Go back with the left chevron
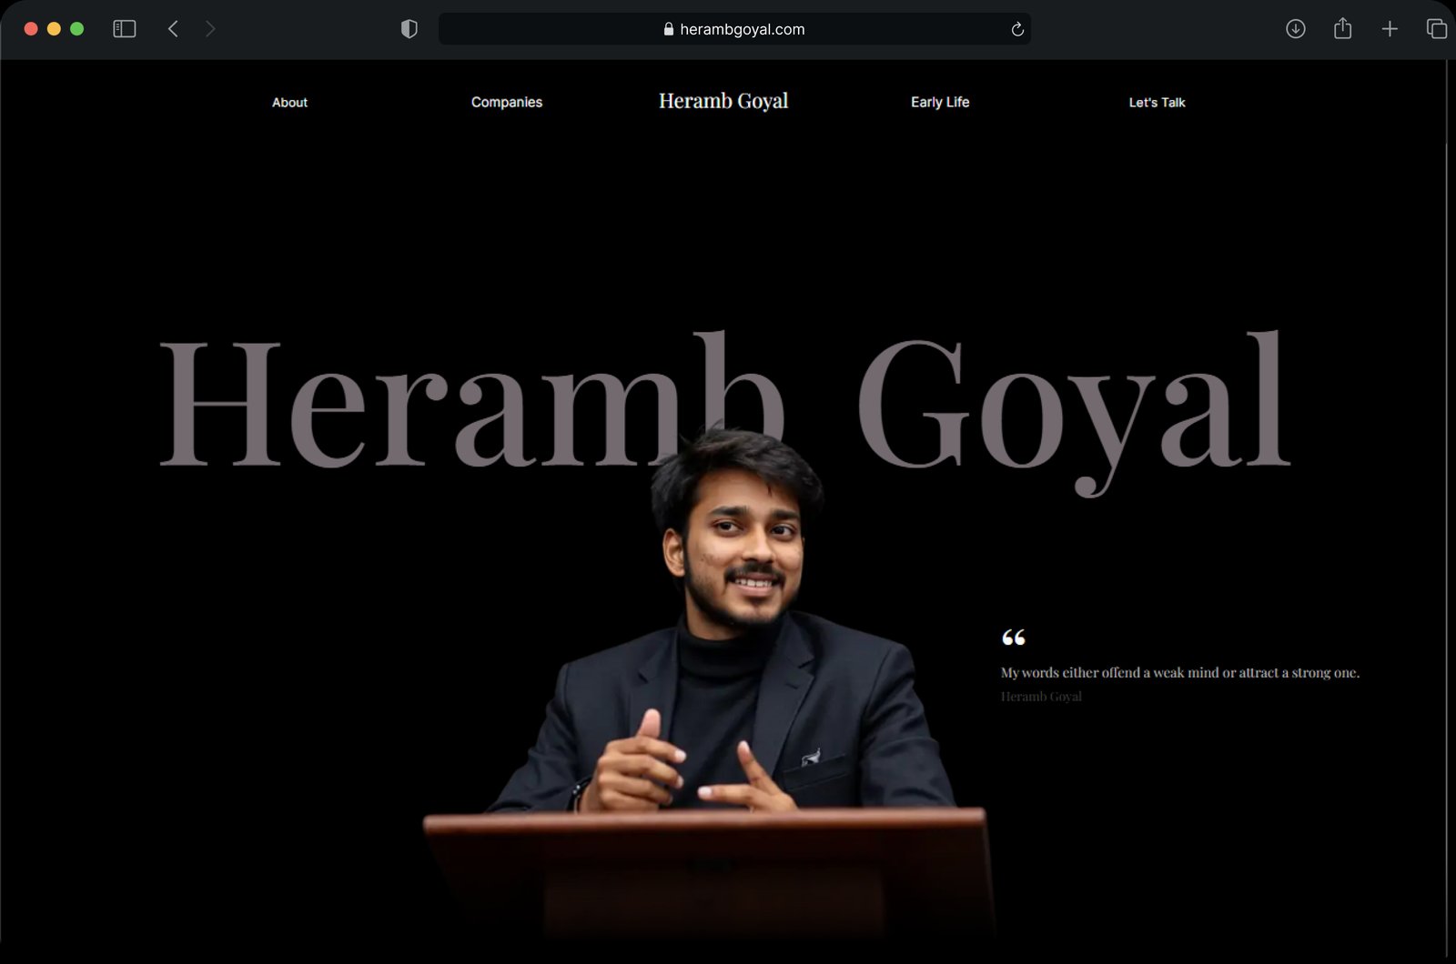This screenshot has height=964, width=1456. click(x=173, y=29)
